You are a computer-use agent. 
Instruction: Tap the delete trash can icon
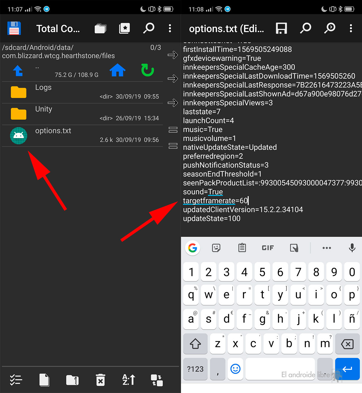click(x=100, y=380)
